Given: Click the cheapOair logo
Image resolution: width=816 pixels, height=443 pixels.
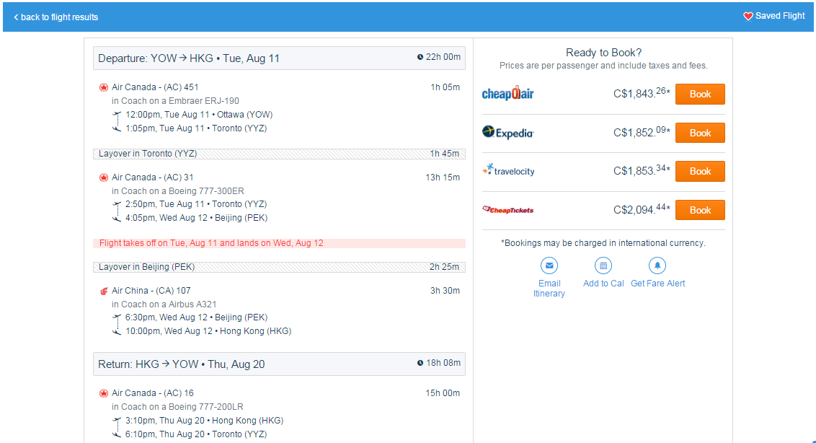Looking at the screenshot, I should 507,94.
